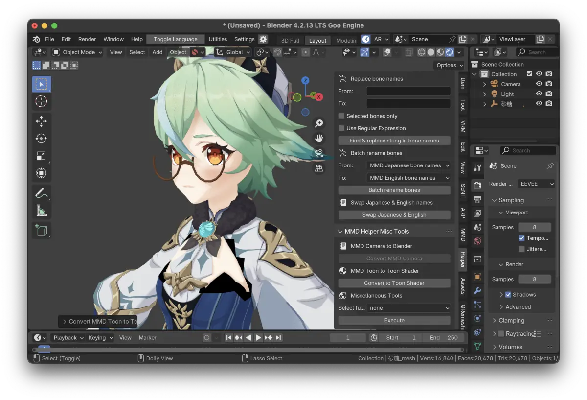Click the viewport zoom magnifier icon

[319, 123]
